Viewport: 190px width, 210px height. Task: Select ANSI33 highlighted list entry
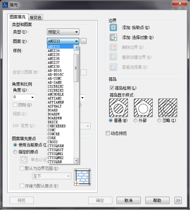[x=60, y=47]
